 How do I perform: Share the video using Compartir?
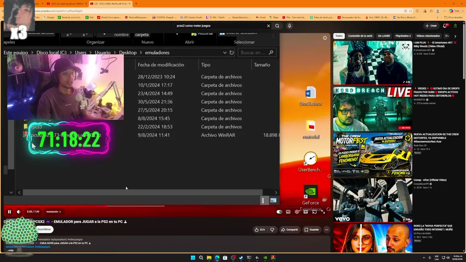[x=289, y=230]
